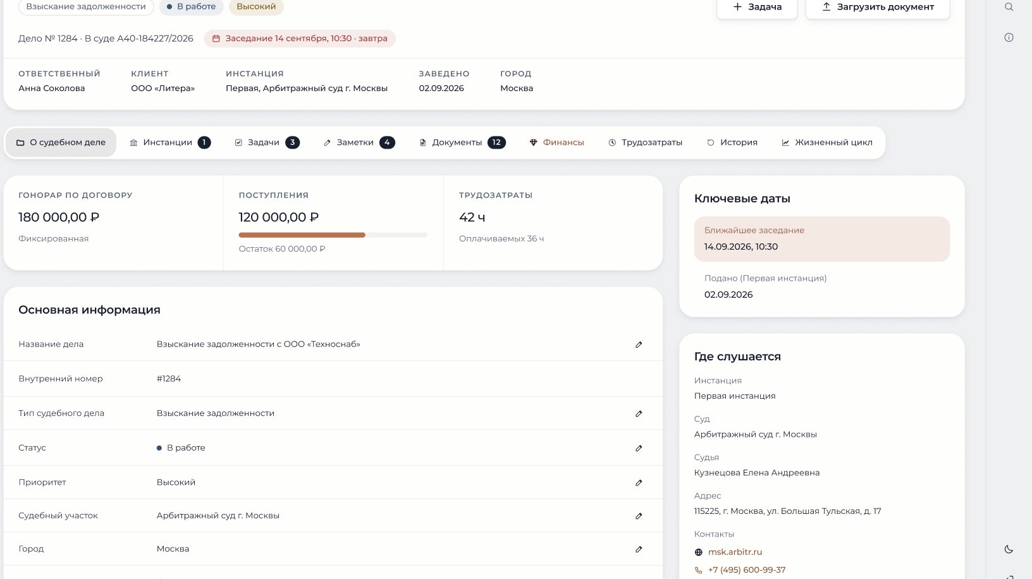Edit the Статус row pencil icon
Screen dimensions: 1032x579
pyautogui.click(x=639, y=448)
